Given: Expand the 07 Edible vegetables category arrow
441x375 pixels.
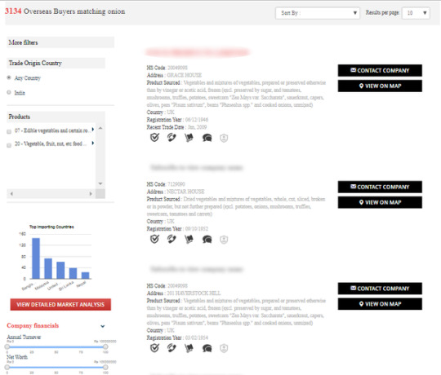Looking at the screenshot, I should [x=93, y=130].
